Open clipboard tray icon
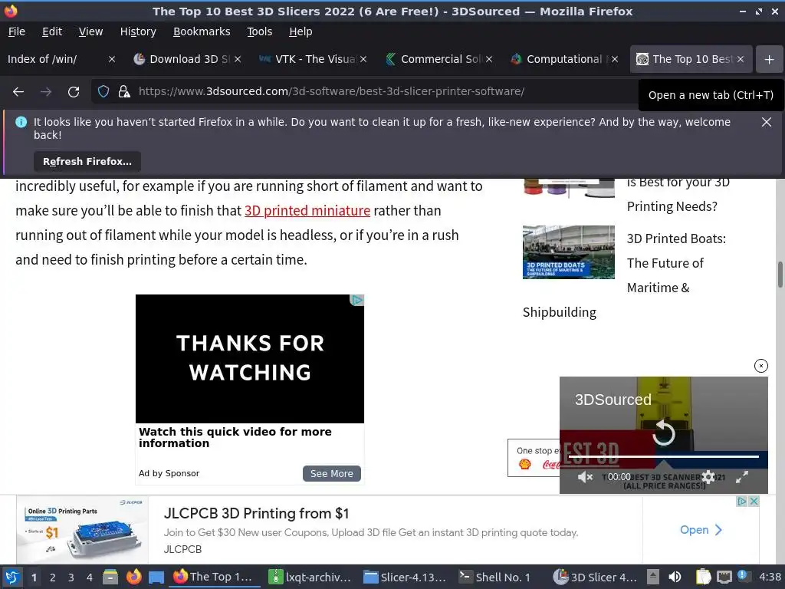 click(704, 577)
